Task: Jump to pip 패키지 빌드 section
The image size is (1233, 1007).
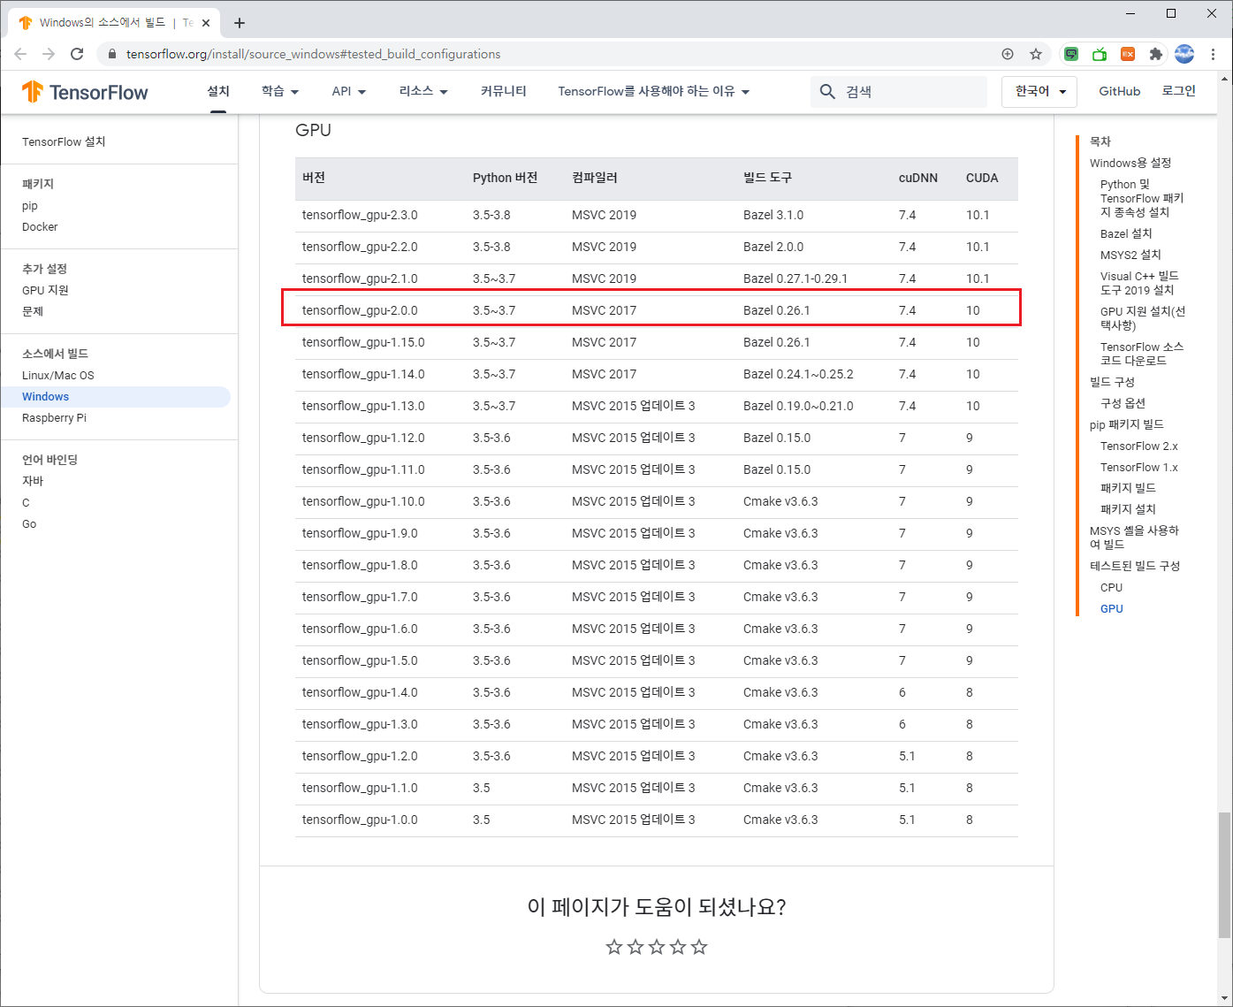Action: click(1127, 424)
